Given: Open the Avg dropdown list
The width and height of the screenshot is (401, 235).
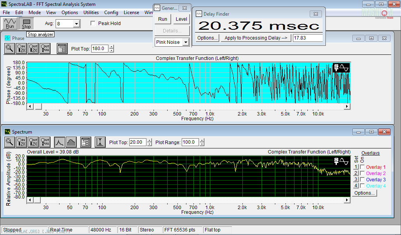Looking at the screenshot, I should 76,24.
